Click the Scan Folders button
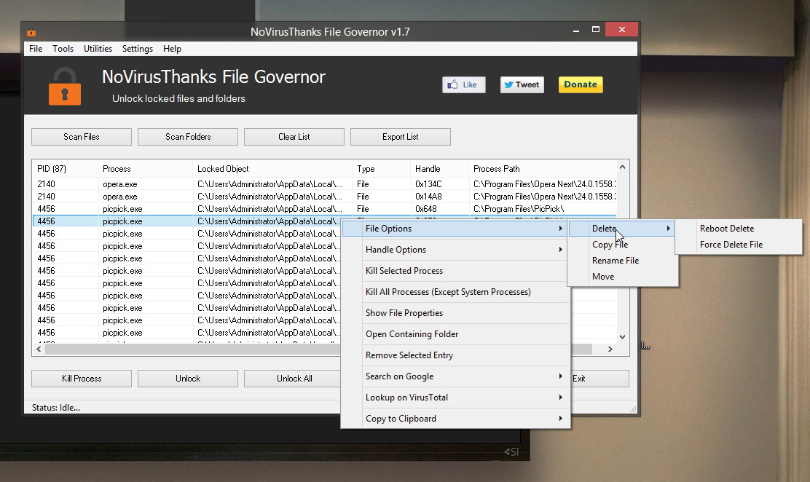 coord(187,137)
